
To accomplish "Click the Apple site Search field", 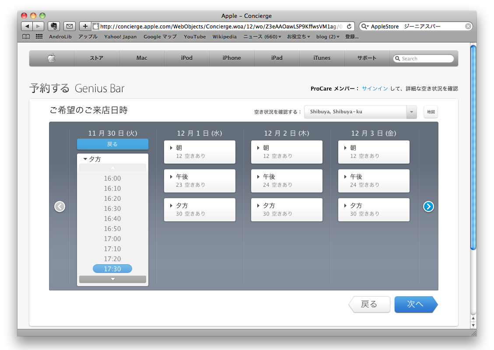I will (x=424, y=59).
